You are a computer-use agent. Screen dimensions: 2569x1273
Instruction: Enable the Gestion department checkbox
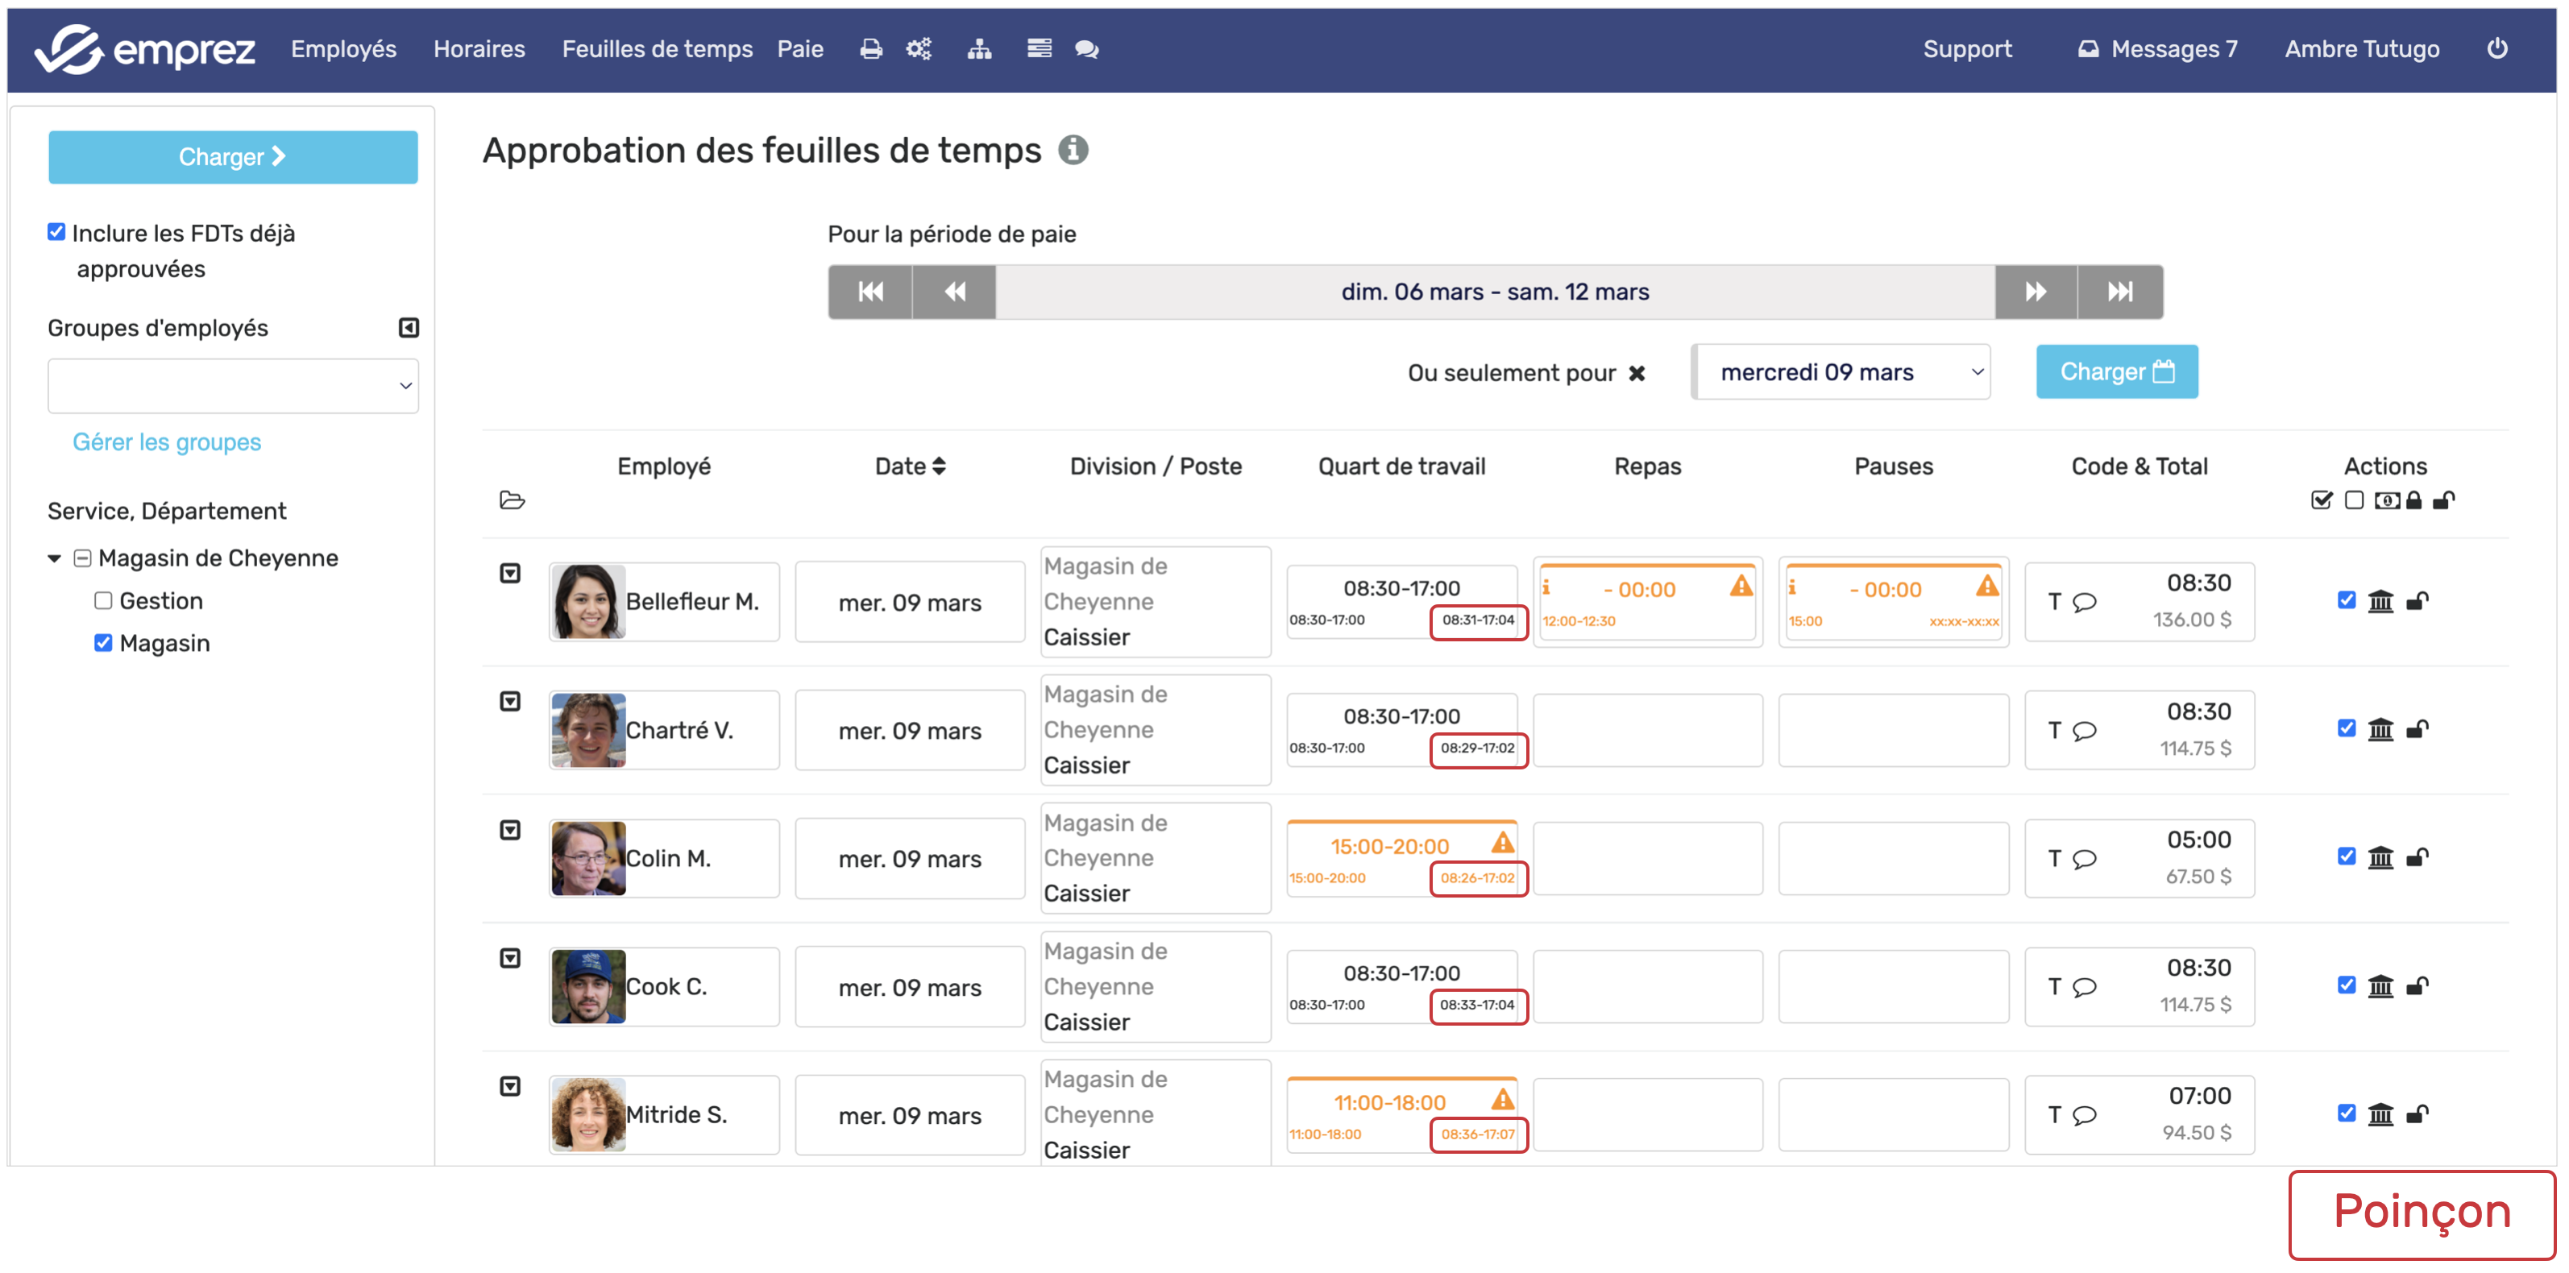[x=104, y=600]
